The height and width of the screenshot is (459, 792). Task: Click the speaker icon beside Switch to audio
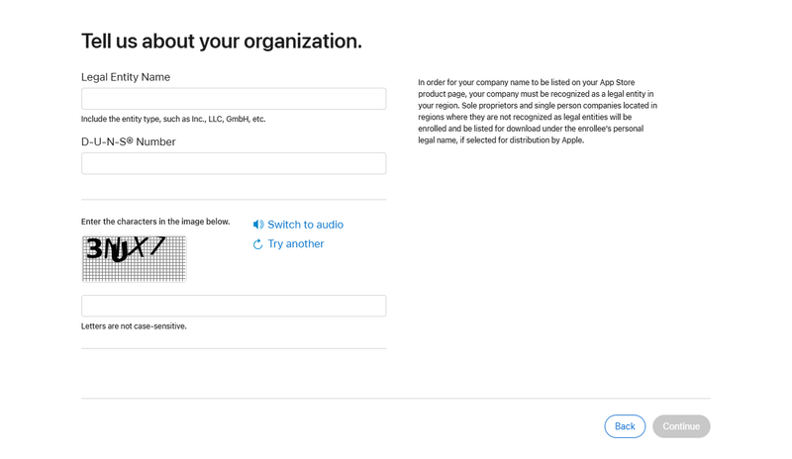coord(258,225)
